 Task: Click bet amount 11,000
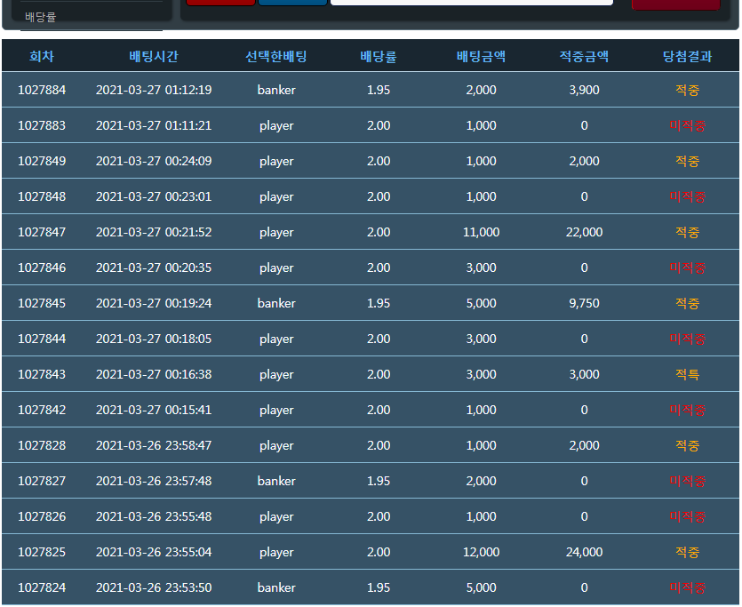481,232
